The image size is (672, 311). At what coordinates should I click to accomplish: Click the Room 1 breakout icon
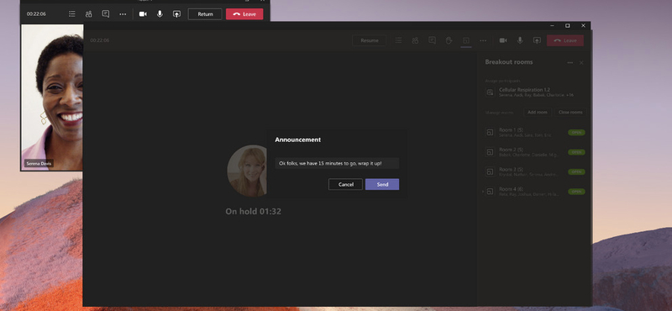pyautogui.click(x=490, y=133)
